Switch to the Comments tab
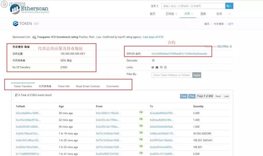The width and height of the screenshot is (263, 156). (112, 86)
